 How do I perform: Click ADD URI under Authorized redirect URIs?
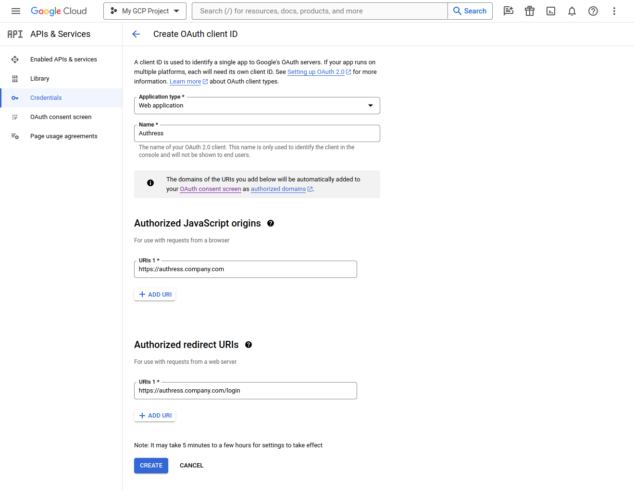tap(155, 415)
